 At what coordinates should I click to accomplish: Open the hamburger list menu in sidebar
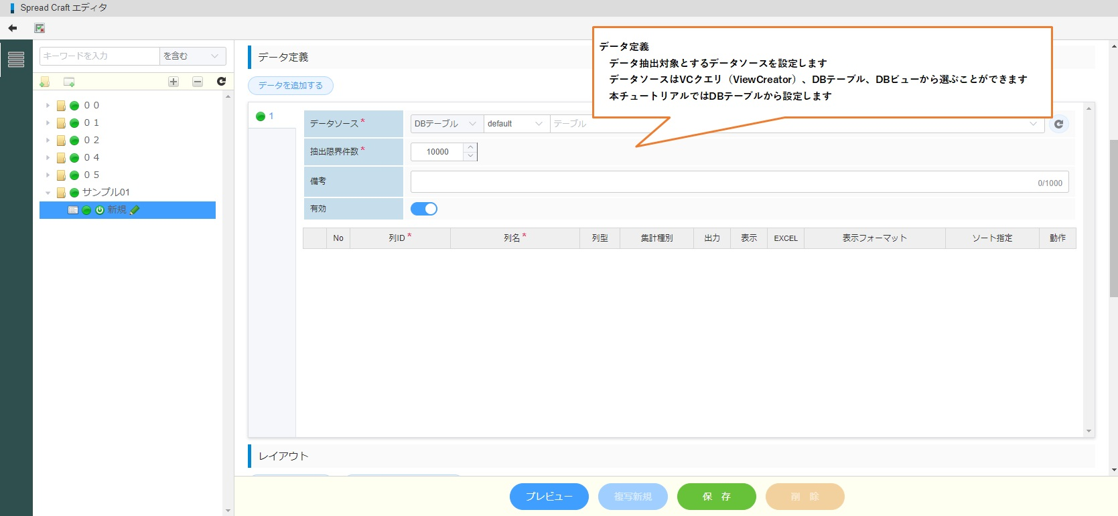16,60
